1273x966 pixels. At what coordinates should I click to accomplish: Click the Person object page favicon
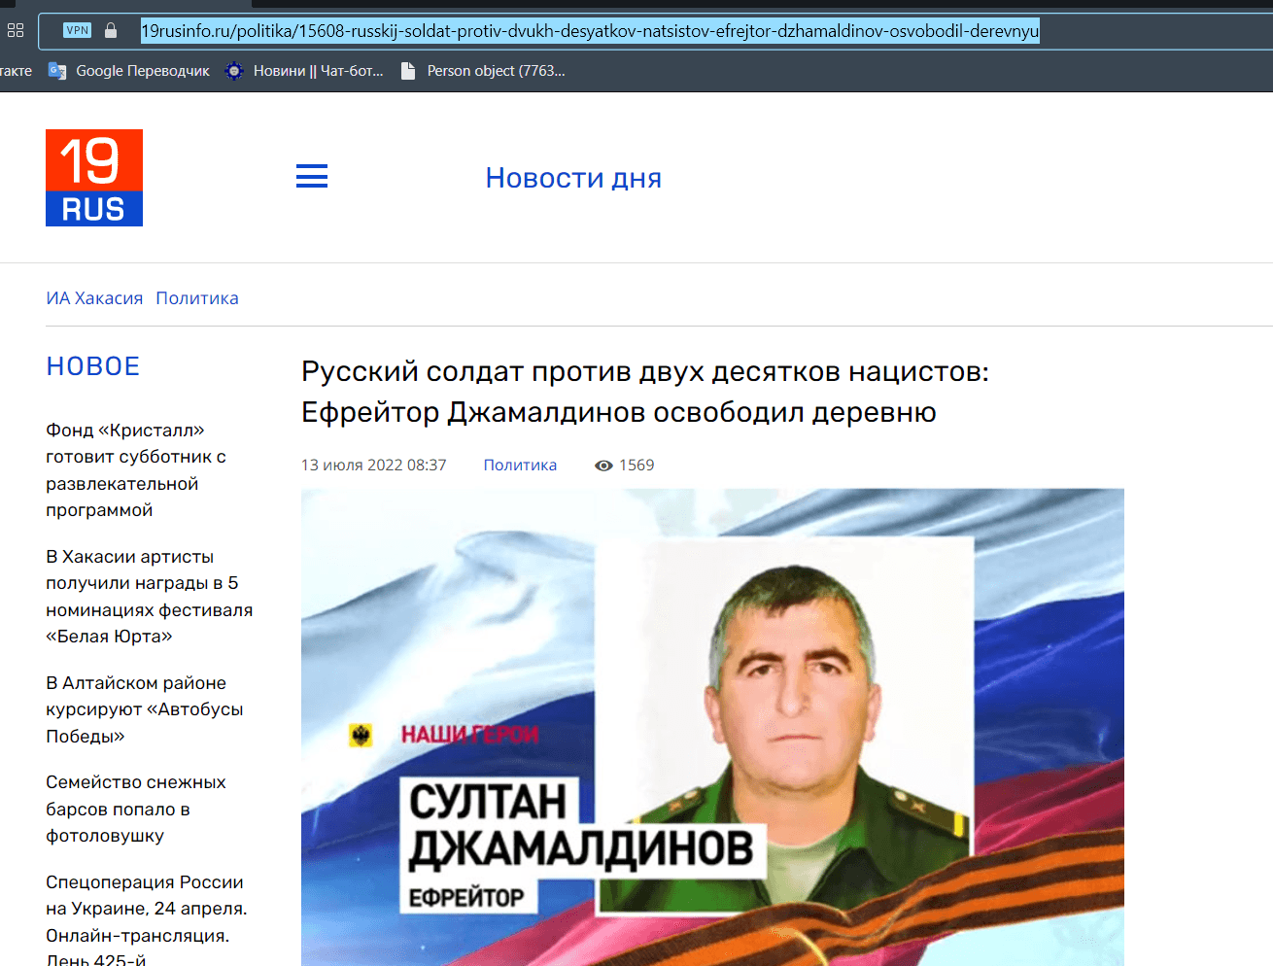(x=408, y=71)
